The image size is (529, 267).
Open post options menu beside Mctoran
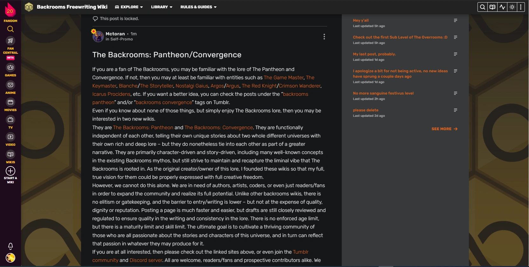tap(324, 37)
